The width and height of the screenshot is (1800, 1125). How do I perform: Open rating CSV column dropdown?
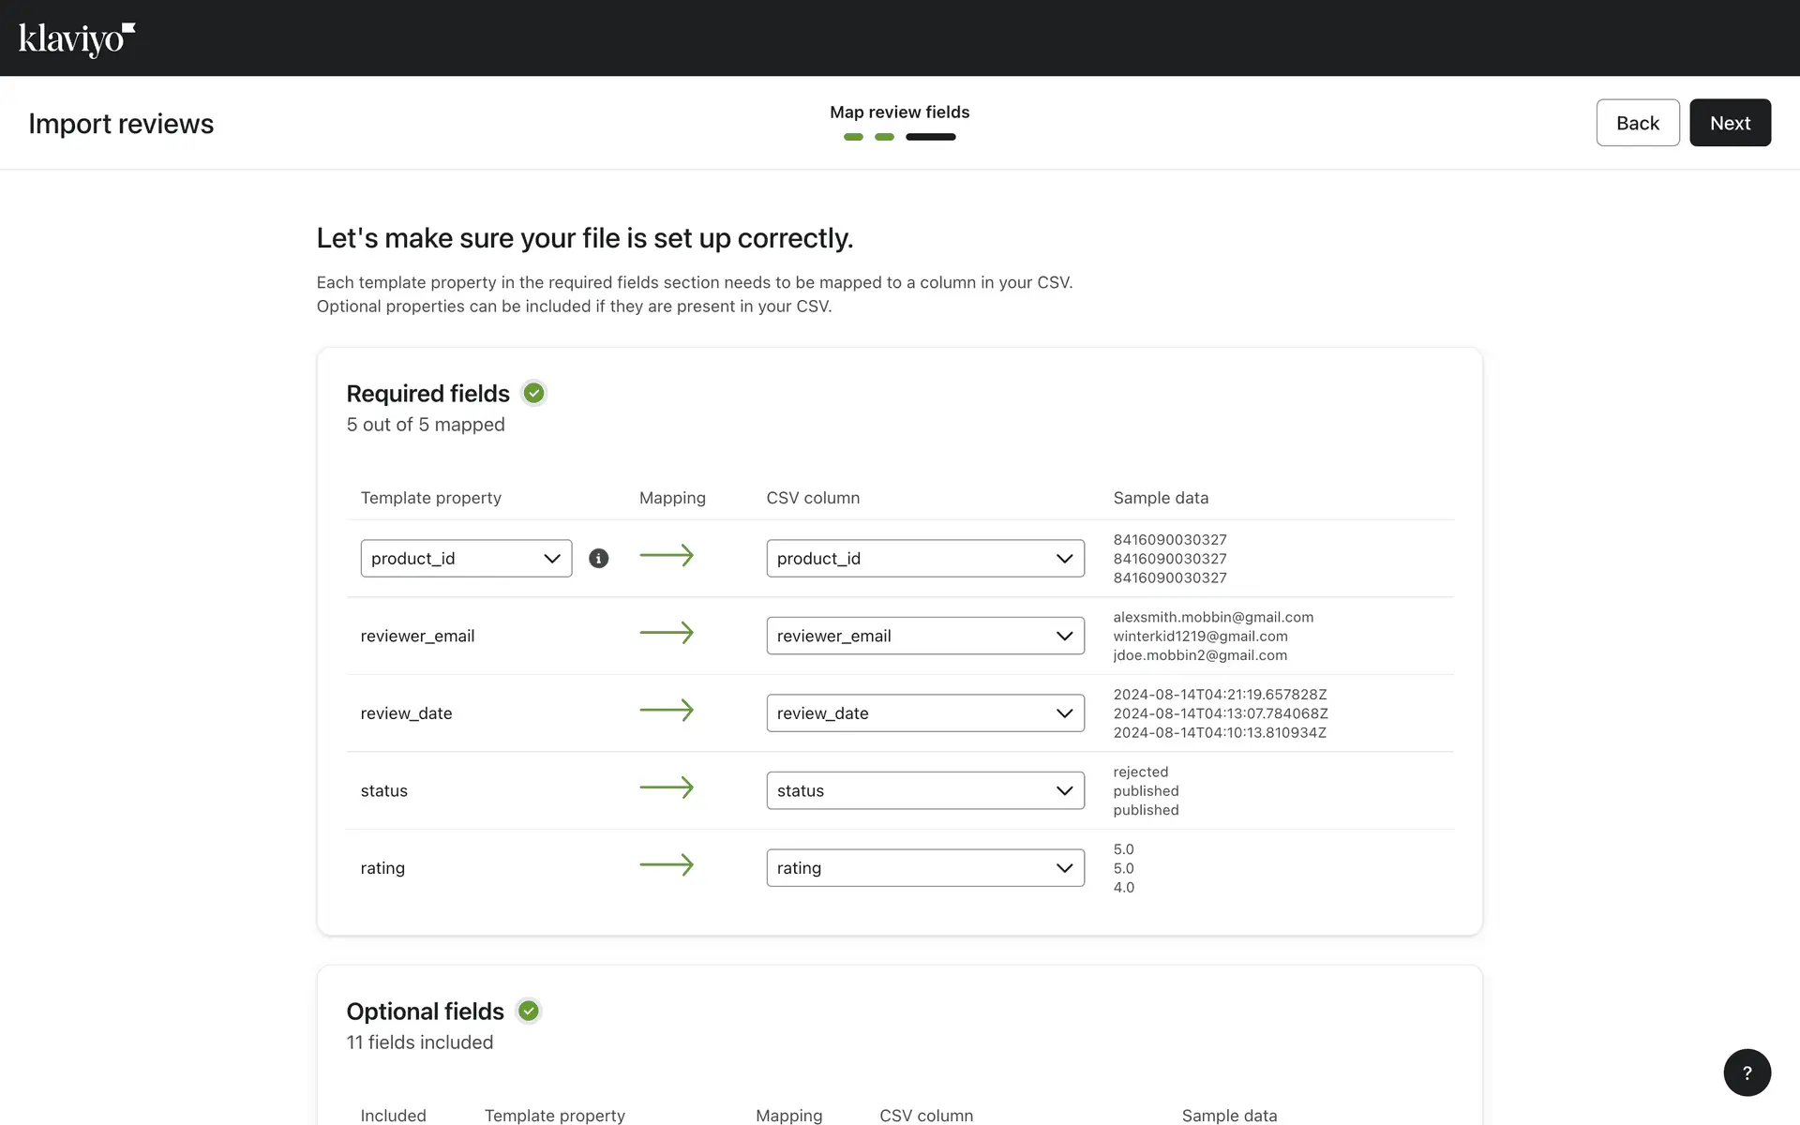[924, 868]
